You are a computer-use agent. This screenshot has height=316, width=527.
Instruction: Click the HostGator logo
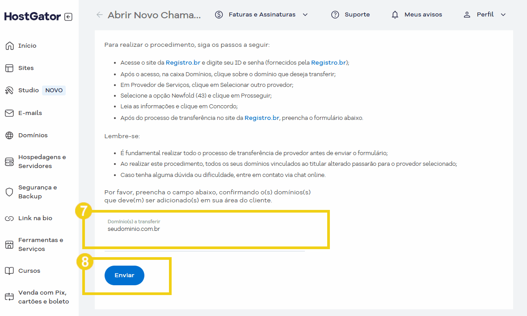click(33, 16)
